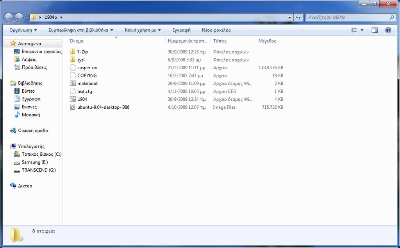Click the Forward navigation arrow button

pyautogui.click(x=19, y=18)
